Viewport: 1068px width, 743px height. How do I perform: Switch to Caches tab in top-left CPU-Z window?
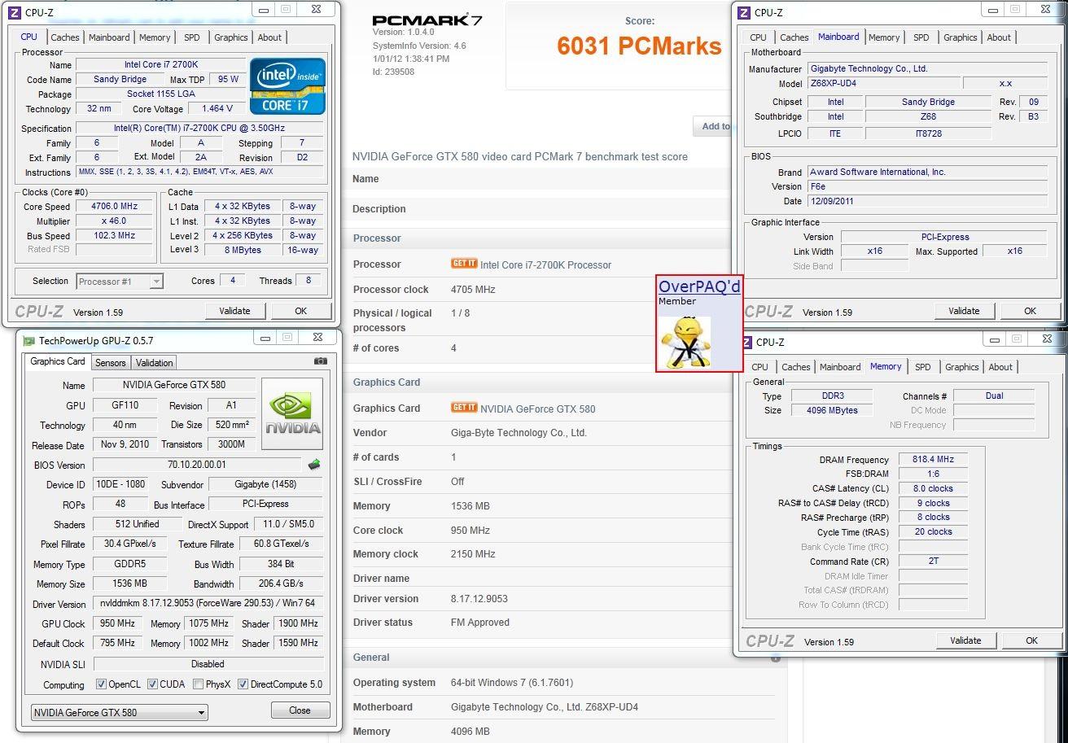65,37
